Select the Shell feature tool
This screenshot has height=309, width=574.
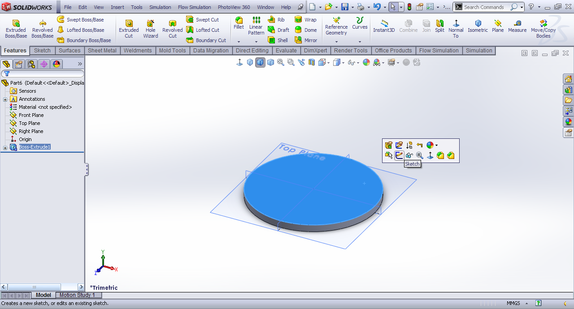[x=278, y=40]
